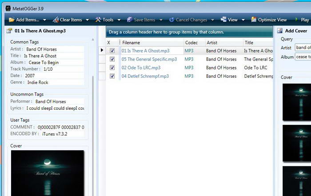Image resolution: width=311 pixels, height=196 pixels.
Task: Uncheck 02 Ode To LRC.mp3 checkbox
Action: coord(112,68)
